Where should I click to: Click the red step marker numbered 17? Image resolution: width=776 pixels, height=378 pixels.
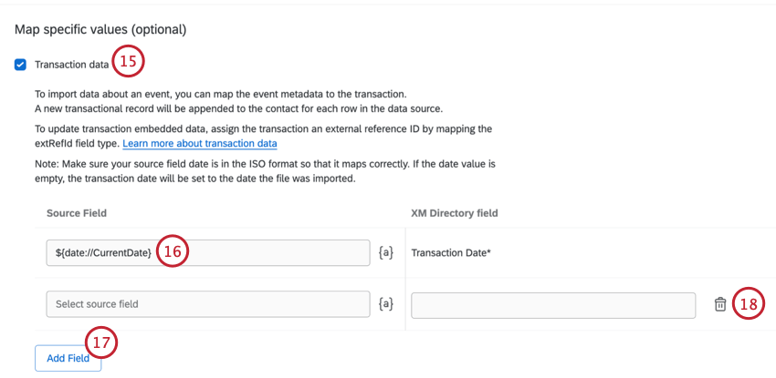(101, 342)
